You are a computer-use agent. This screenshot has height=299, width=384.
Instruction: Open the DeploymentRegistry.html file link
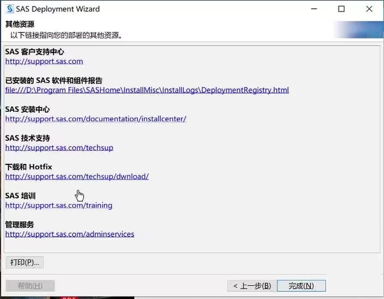(x=147, y=90)
